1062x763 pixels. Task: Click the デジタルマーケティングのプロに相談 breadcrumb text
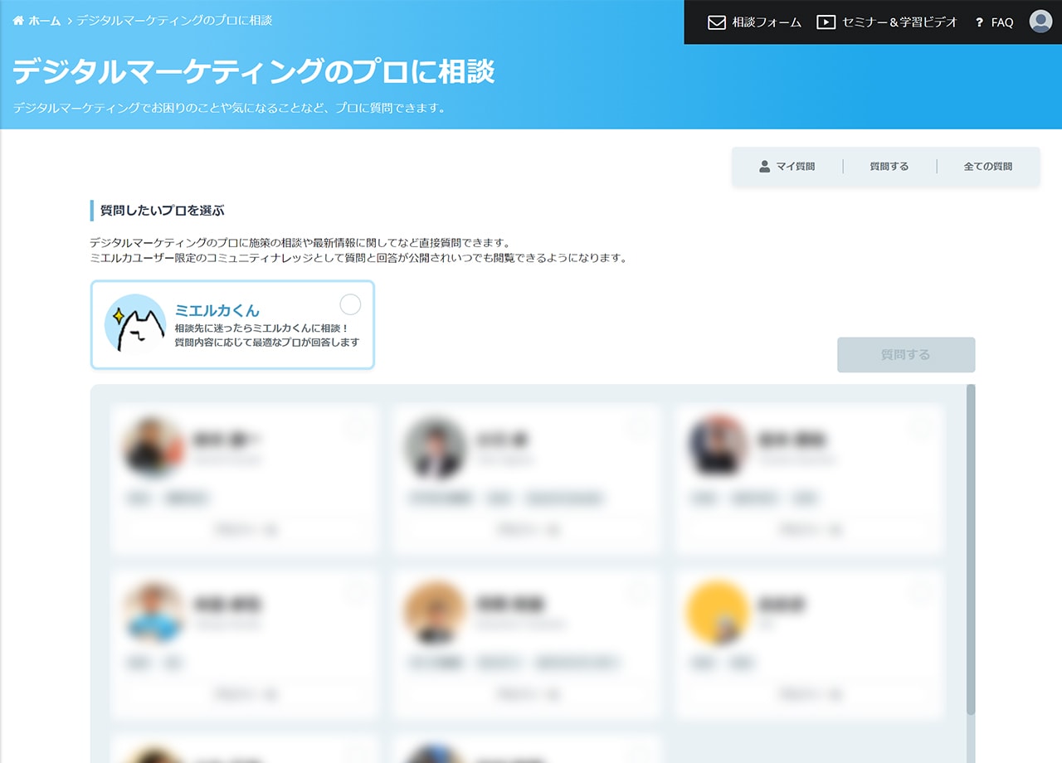174,20
